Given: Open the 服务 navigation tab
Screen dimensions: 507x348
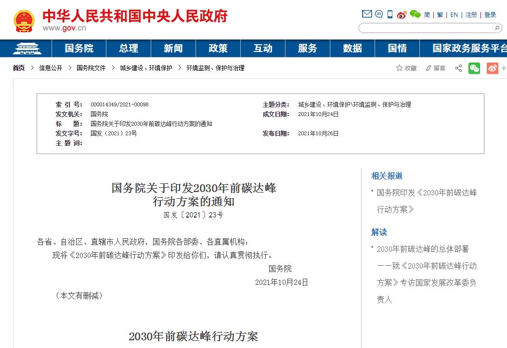Looking at the screenshot, I should 308,49.
